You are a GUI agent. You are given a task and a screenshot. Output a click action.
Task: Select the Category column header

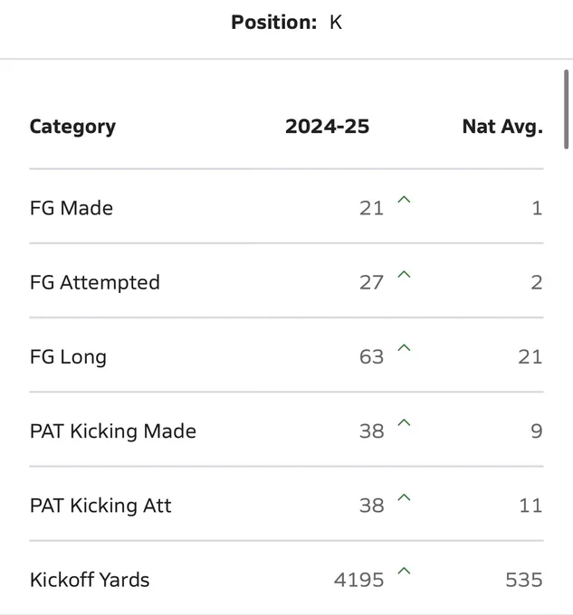[x=72, y=128]
